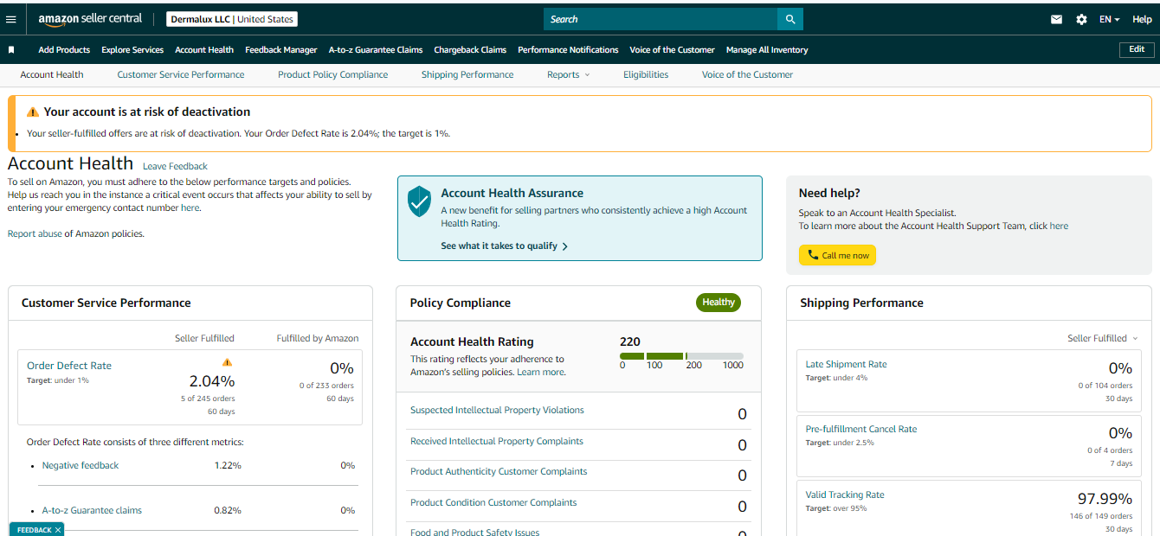
Task: Click the Help link in header
Action: click(x=1142, y=19)
